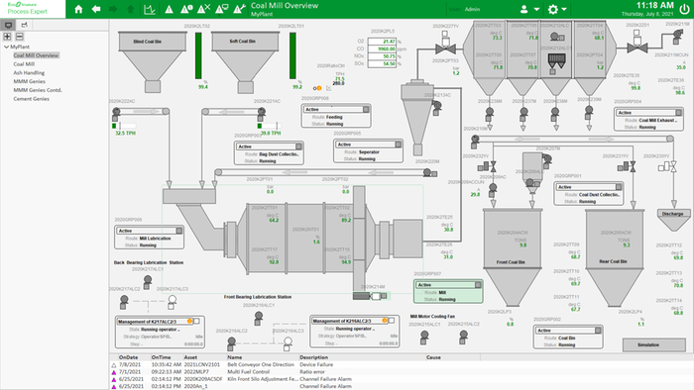Viewport: 694px width, 390px height.
Task: Open the disabled alarms X icon
Action: click(x=203, y=9)
